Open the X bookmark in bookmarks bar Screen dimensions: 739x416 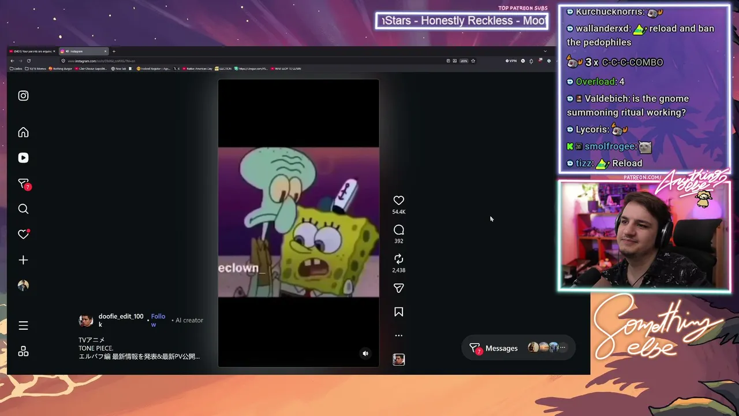coord(177,68)
